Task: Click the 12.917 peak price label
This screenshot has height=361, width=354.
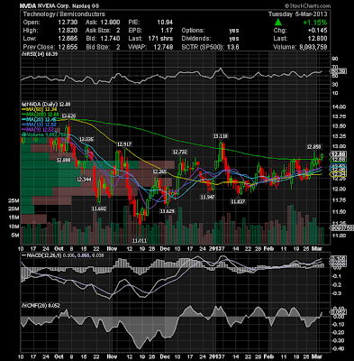Action: [124, 144]
